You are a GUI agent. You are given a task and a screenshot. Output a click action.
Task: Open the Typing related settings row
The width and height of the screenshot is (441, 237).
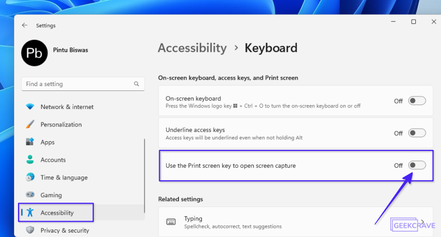(x=296, y=222)
